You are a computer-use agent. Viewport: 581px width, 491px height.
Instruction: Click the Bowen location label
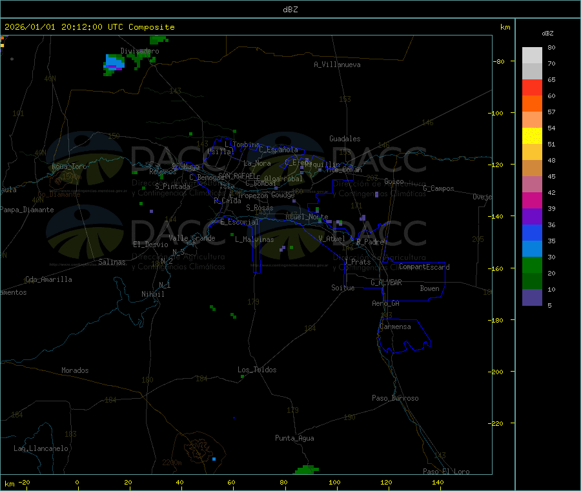coord(430,288)
